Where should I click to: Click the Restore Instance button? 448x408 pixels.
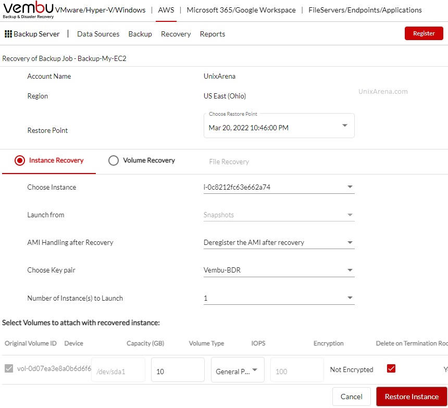coord(412,397)
